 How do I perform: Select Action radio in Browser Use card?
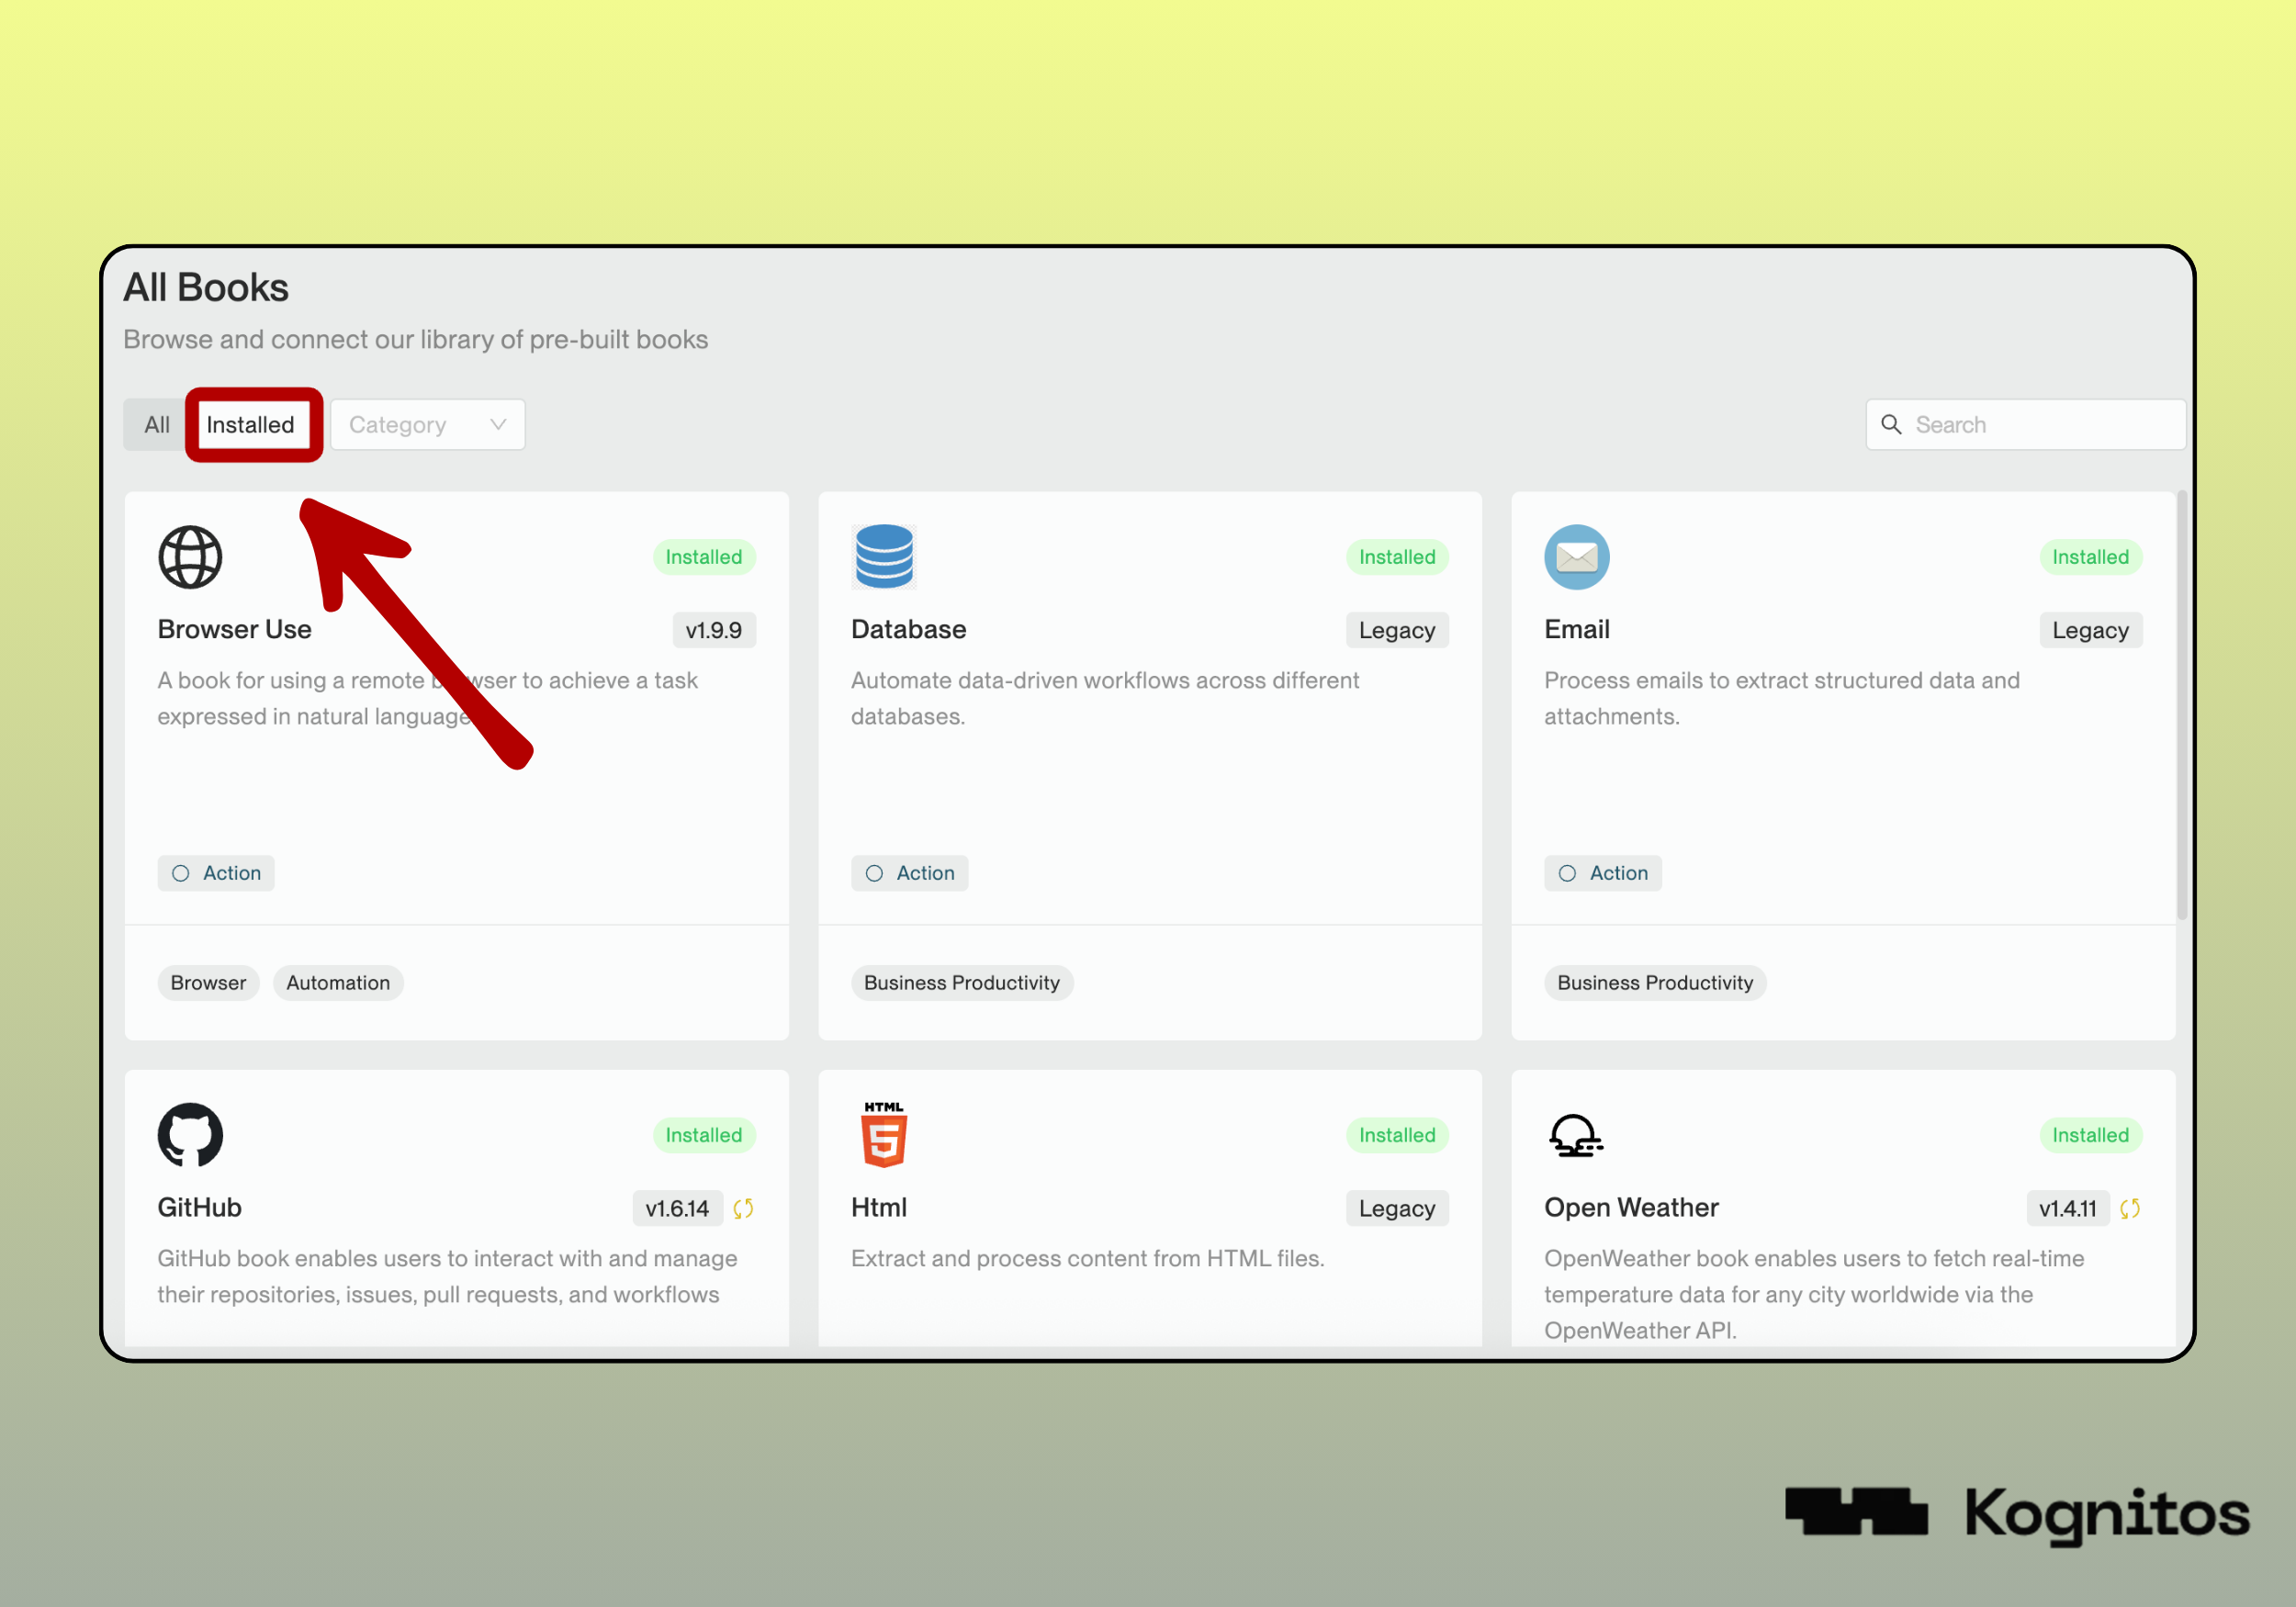pyautogui.click(x=181, y=873)
